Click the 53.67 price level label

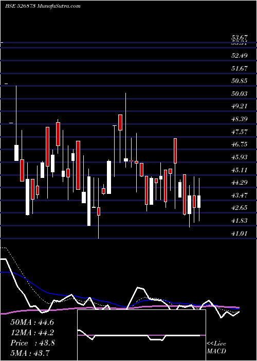point(240,38)
